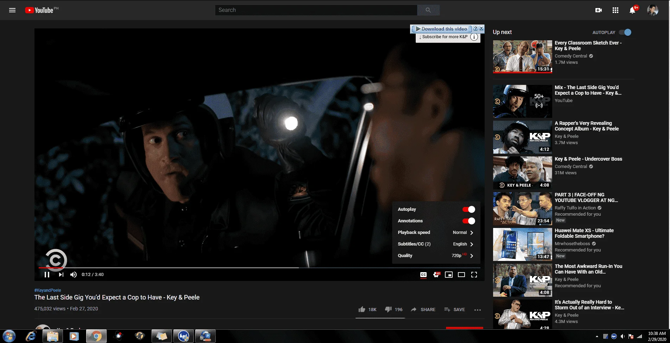
Task: Focus the YouTube search box
Action: [316, 10]
